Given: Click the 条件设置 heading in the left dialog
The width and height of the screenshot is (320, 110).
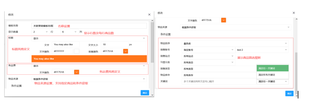Looking at the screenshot, I should [16, 86].
